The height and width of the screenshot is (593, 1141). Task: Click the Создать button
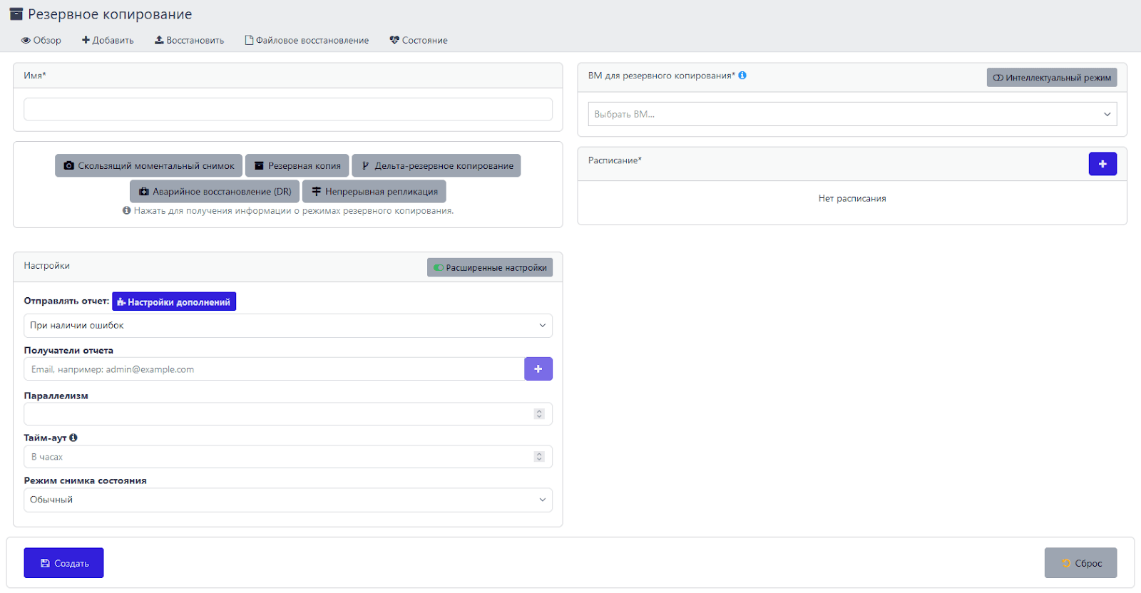[63, 563]
